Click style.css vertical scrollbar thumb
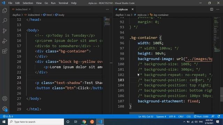 222,94
